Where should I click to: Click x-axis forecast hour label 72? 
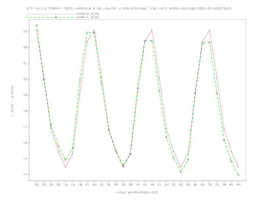pyautogui.click(x=209, y=185)
